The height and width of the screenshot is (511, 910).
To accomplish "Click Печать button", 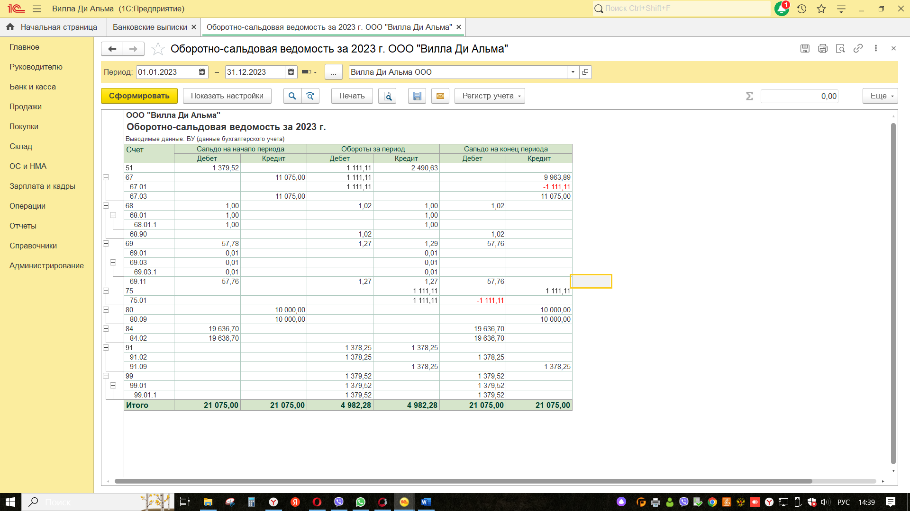I will point(352,96).
